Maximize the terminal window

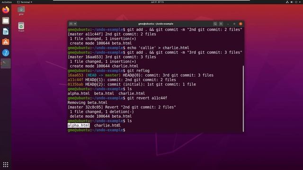pyautogui.click(x=234, y=24)
